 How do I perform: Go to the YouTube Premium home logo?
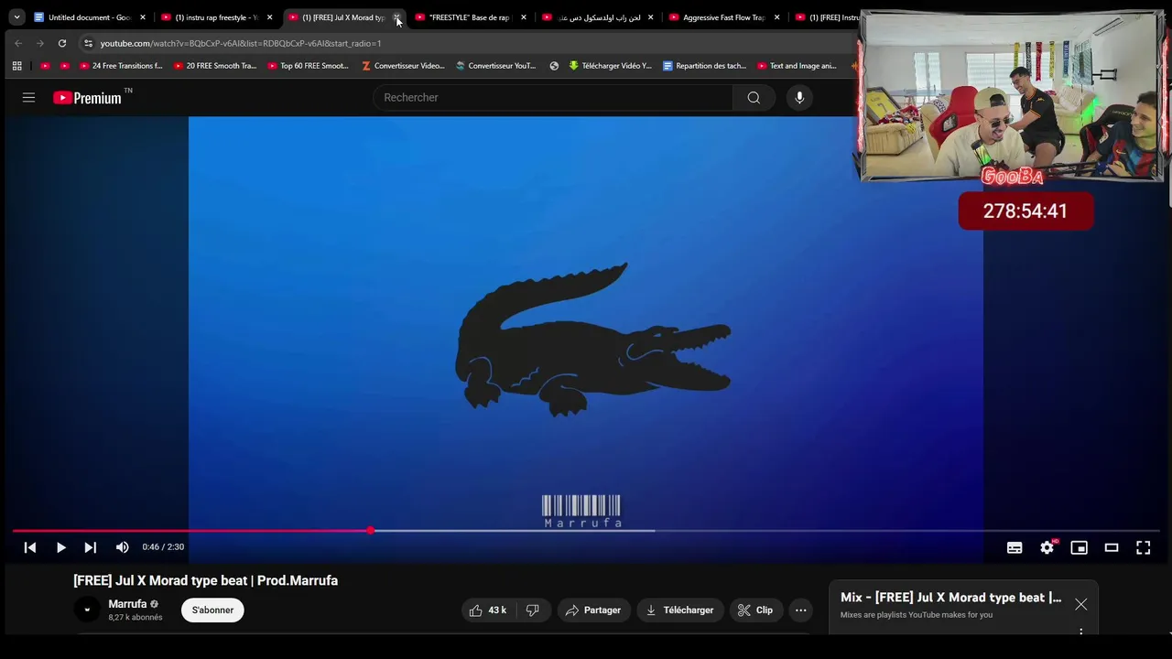click(x=87, y=98)
